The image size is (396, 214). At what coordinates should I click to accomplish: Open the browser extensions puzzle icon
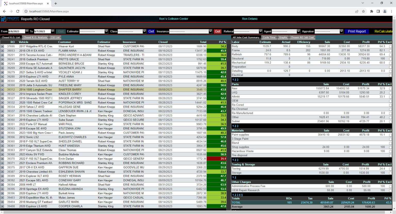(372, 11)
